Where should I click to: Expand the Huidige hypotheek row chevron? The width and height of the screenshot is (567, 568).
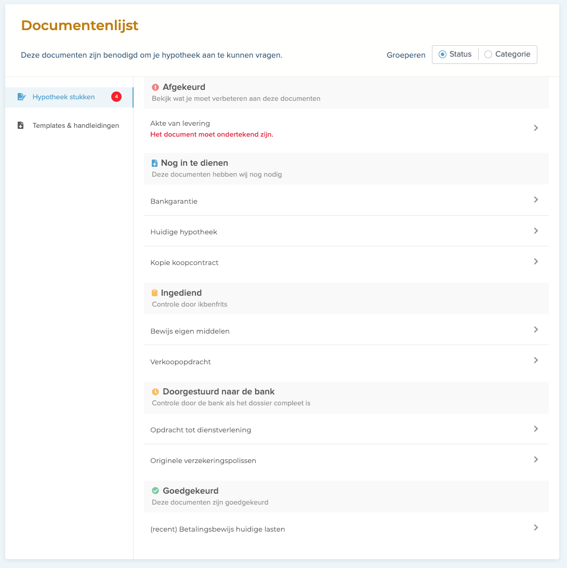pos(536,231)
